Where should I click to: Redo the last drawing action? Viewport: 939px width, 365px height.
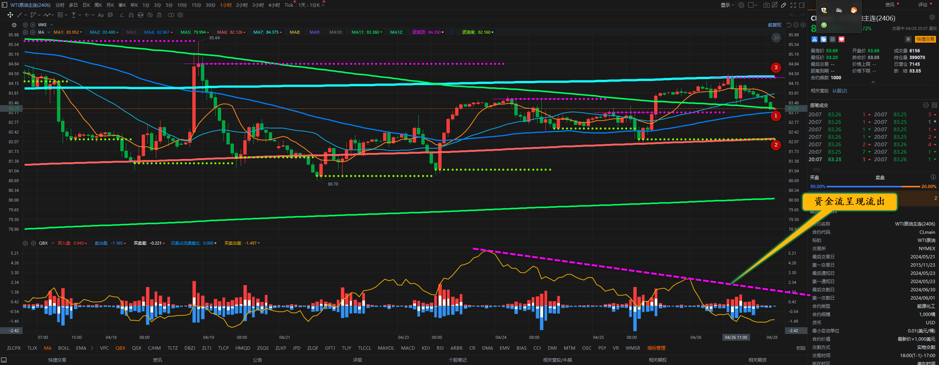802,15
